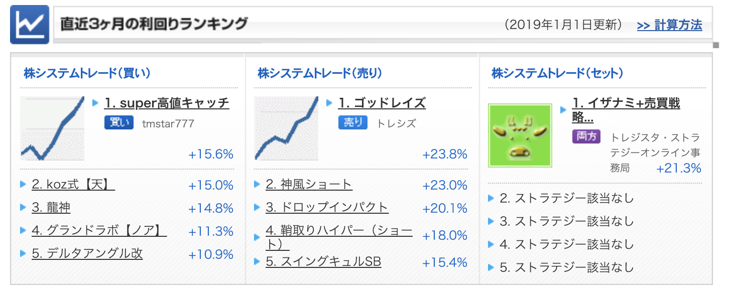Open the 2. koz式【天】 link

[x=73, y=185]
